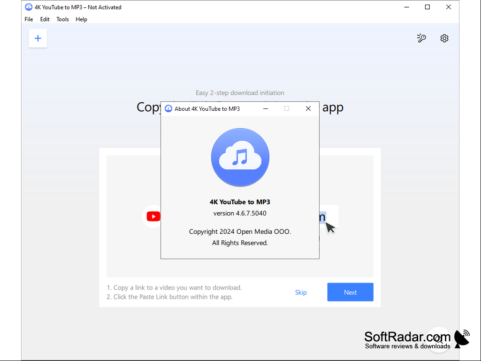Click the bold 4K YouTube to MP3 name
The width and height of the screenshot is (481, 361).
240,202
